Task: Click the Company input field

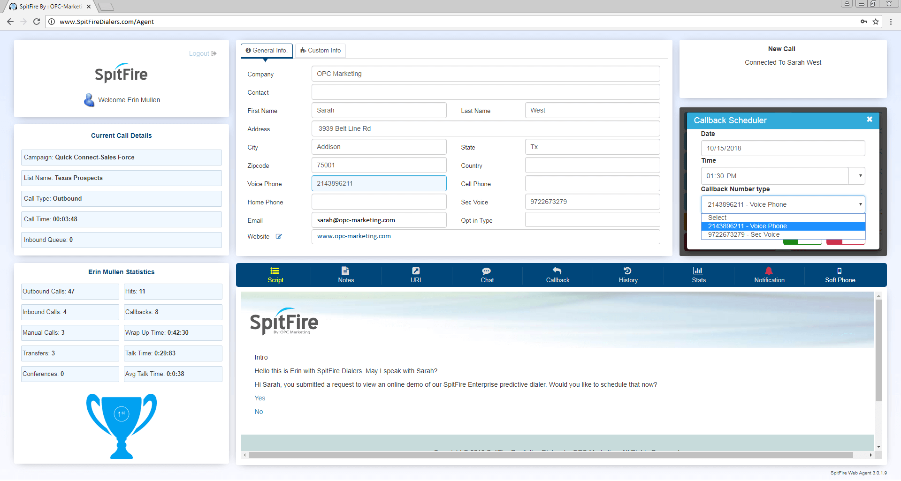Action: click(x=486, y=74)
